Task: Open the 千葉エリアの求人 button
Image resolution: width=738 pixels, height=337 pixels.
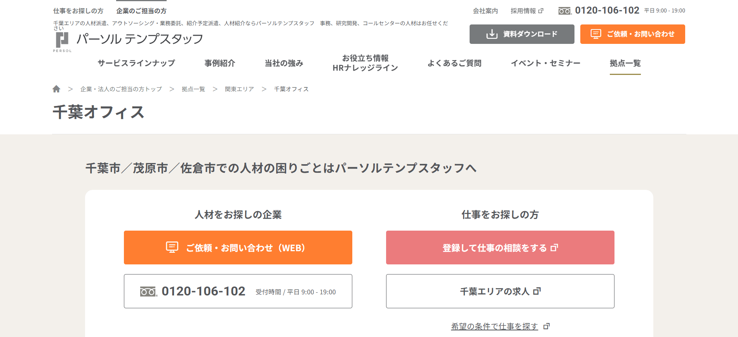Action: pyautogui.click(x=500, y=291)
